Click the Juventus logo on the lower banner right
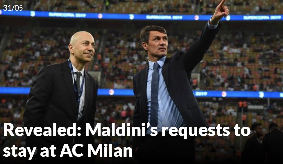Screen dimensions: 283x164 pos(261,94)
